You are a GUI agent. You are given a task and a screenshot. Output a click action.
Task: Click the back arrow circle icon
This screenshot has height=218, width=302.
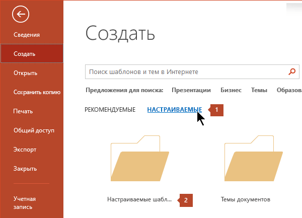tap(21, 15)
